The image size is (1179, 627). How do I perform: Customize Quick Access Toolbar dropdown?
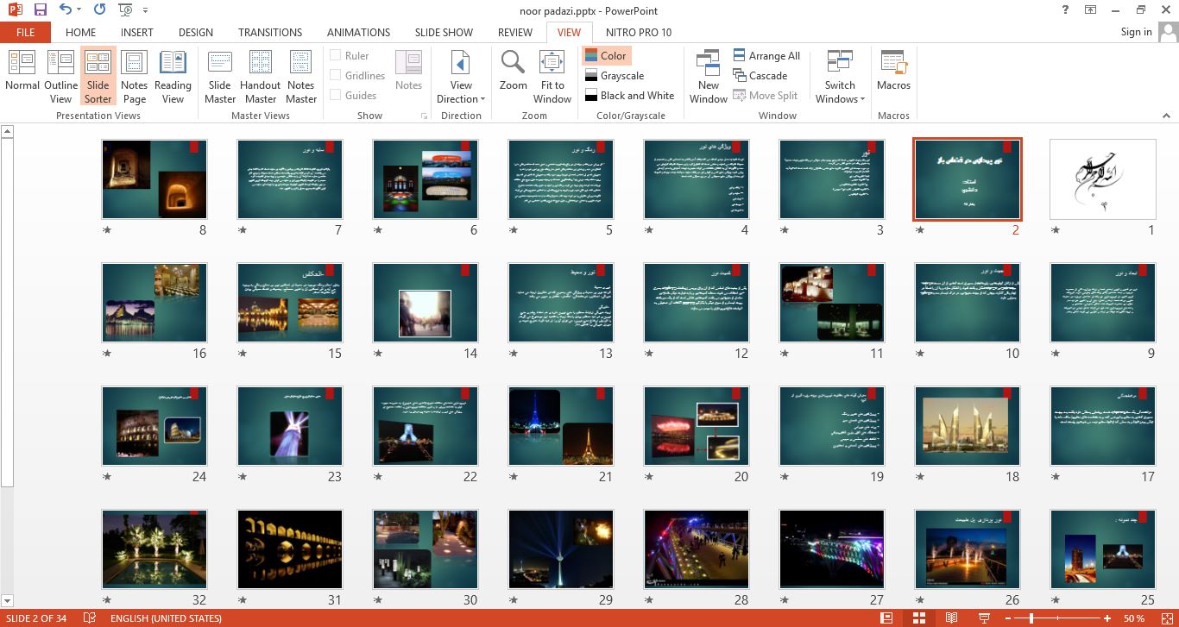tap(145, 10)
